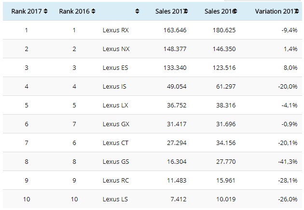This screenshot has width=304, height=210.
Task: Click the -41,3% variation value for Lexus GS
Action: [x=288, y=161]
